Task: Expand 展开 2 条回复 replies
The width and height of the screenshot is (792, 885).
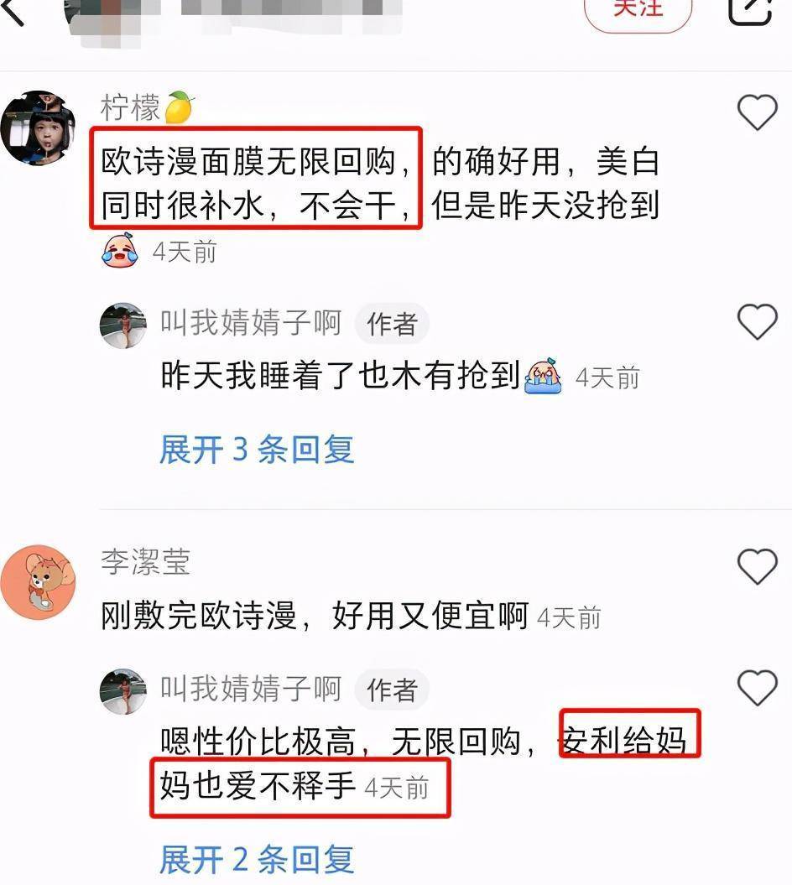Action: (257, 859)
